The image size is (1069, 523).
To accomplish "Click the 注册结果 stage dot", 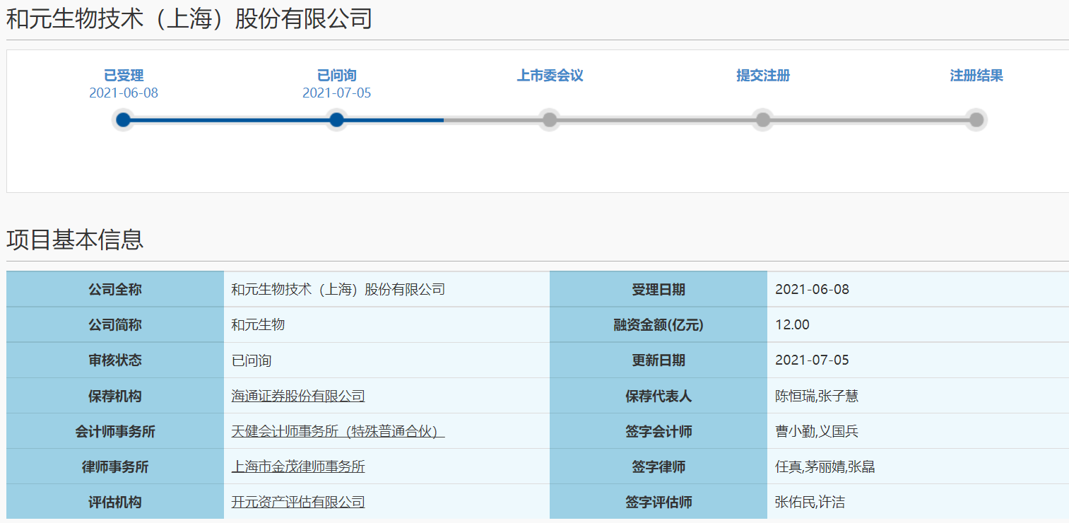I will point(976,119).
